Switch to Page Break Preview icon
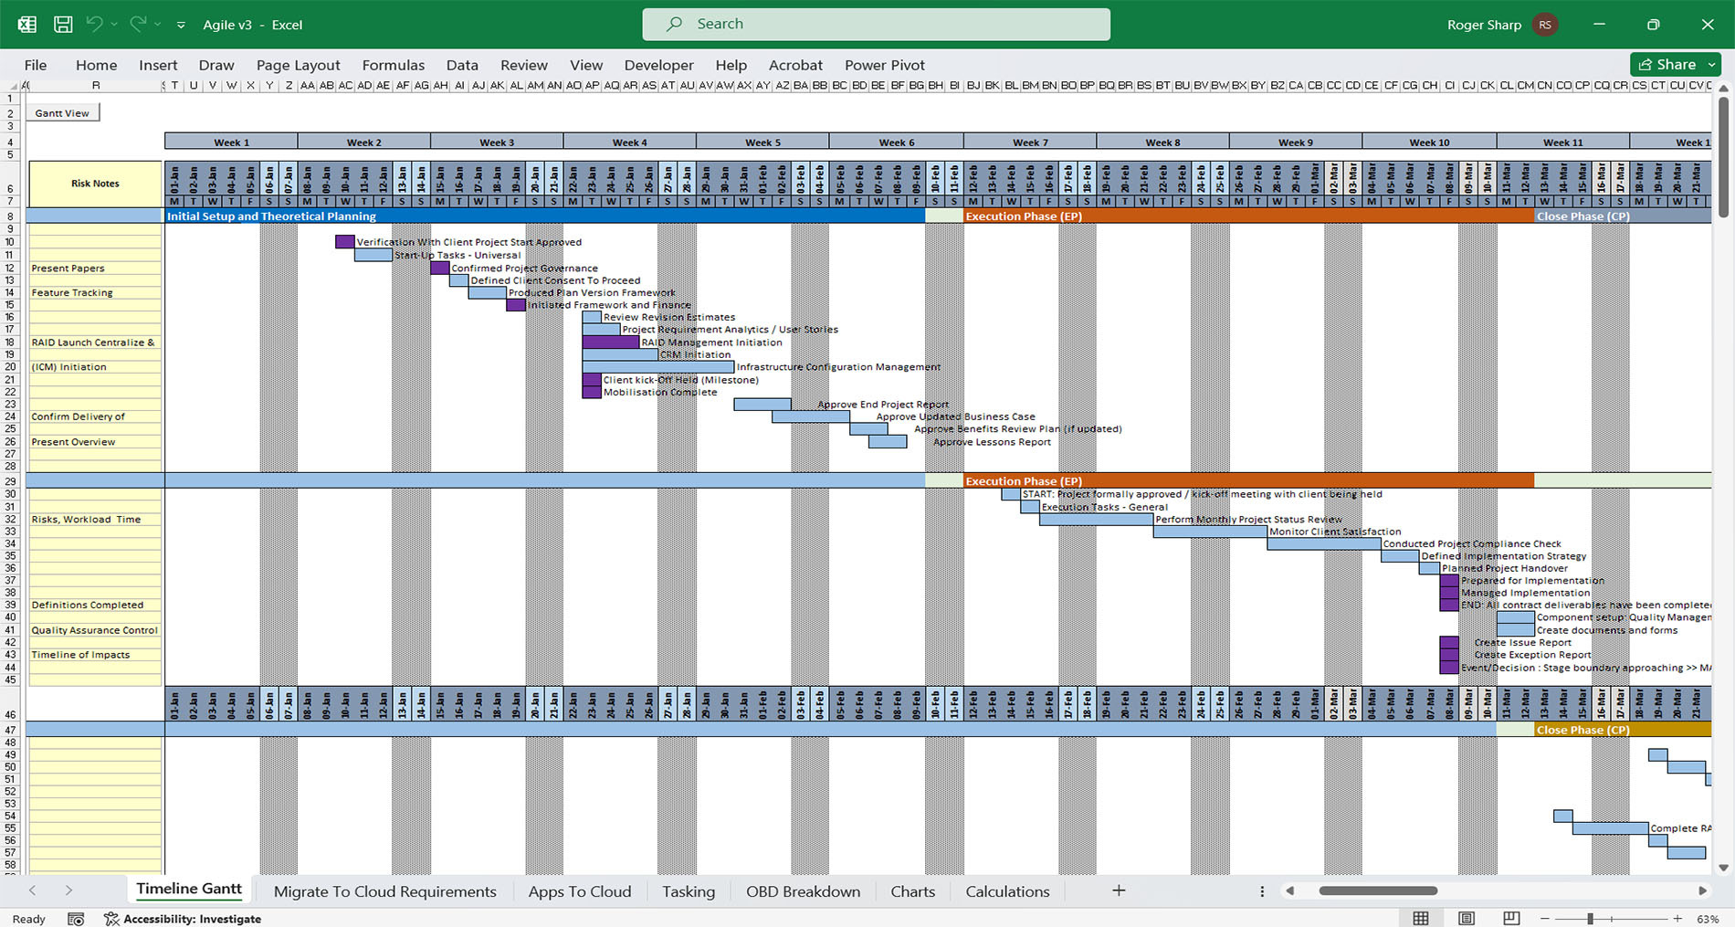The height and width of the screenshot is (927, 1735). pyautogui.click(x=1511, y=918)
